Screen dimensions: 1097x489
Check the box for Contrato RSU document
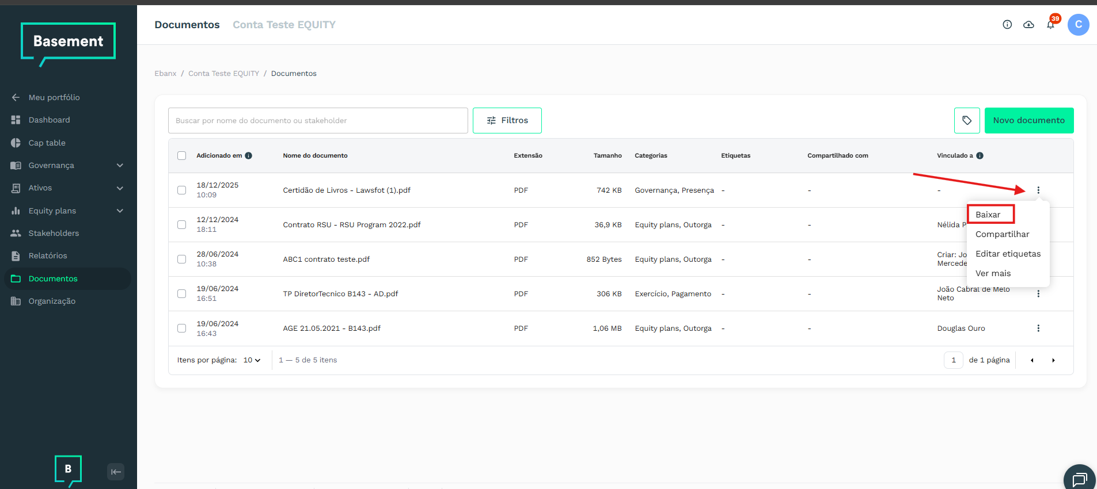point(182,224)
